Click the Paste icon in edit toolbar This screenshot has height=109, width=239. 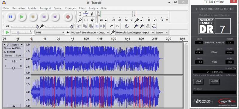coord(91,26)
